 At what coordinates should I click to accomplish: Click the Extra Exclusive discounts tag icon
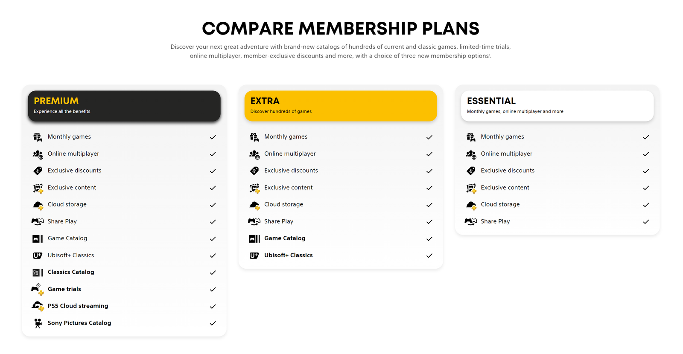254,171
